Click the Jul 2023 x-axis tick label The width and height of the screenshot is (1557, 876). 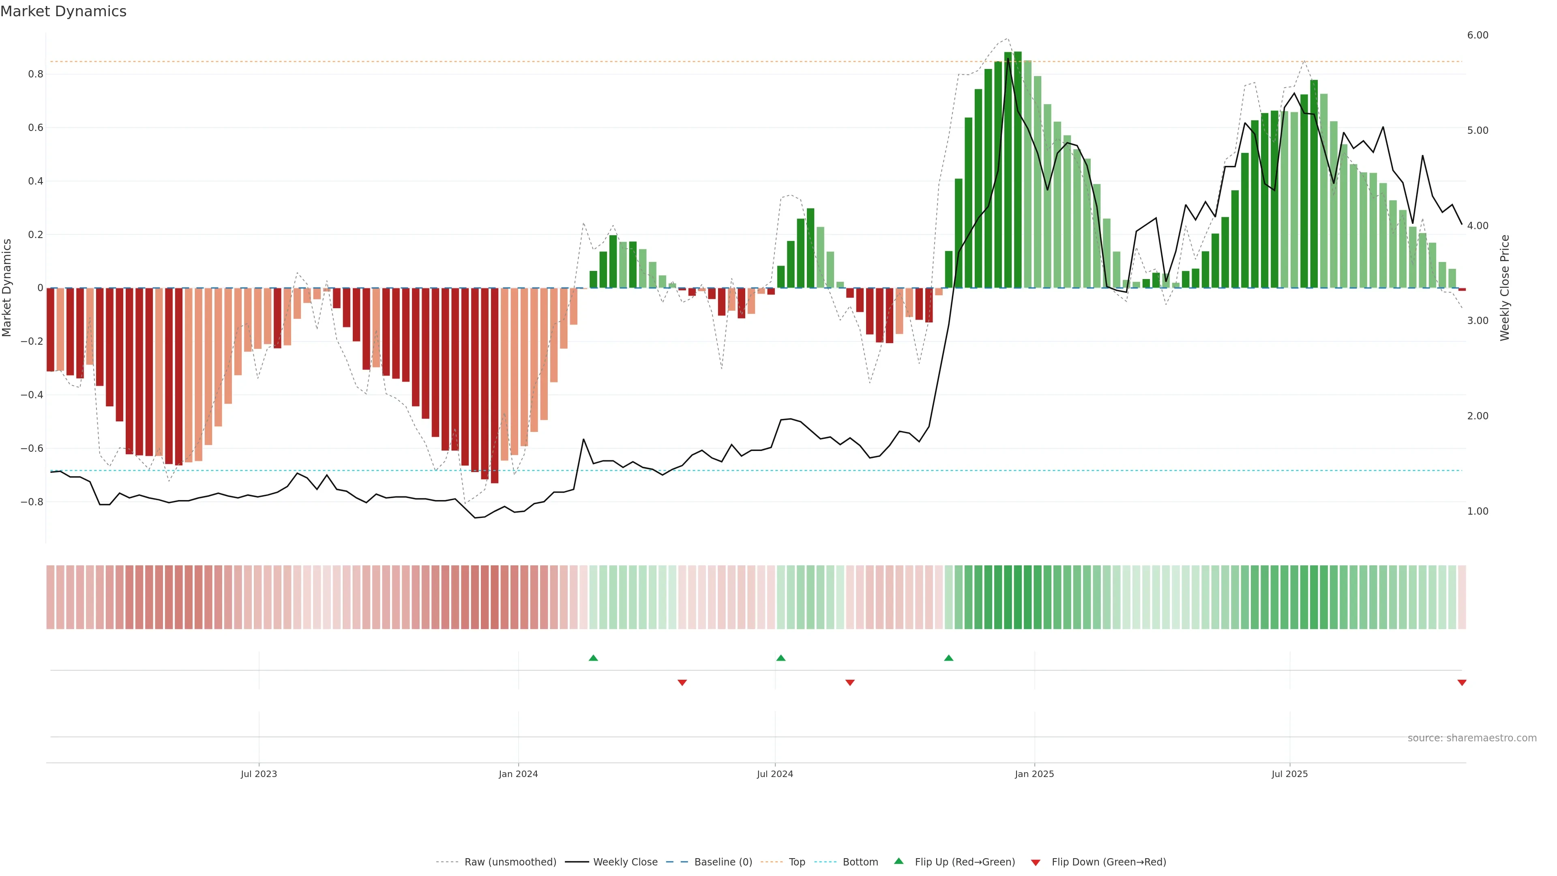pos(259,774)
